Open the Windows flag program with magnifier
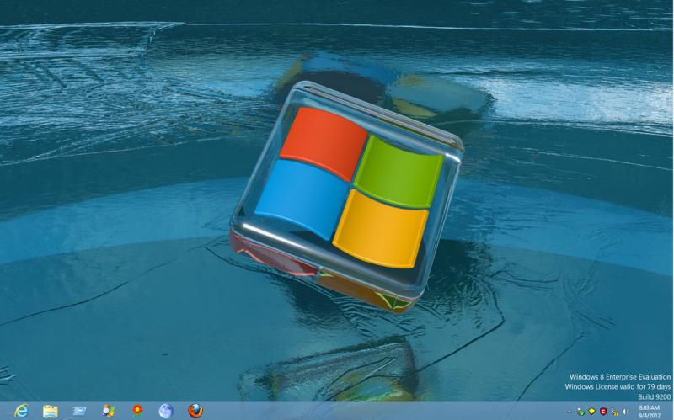Image resolution: width=674 pixels, height=420 pixels. (x=109, y=411)
